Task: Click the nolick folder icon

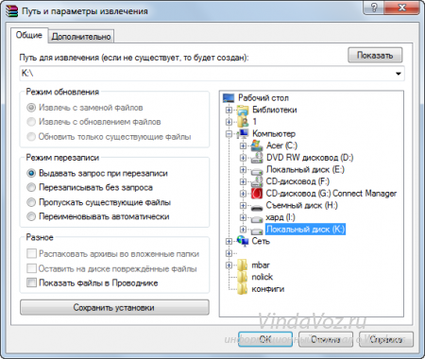Action: point(242,277)
